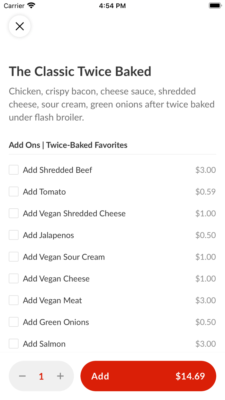Select the title The Classic Twice Baked
The image size is (225, 400).
point(80,71)
